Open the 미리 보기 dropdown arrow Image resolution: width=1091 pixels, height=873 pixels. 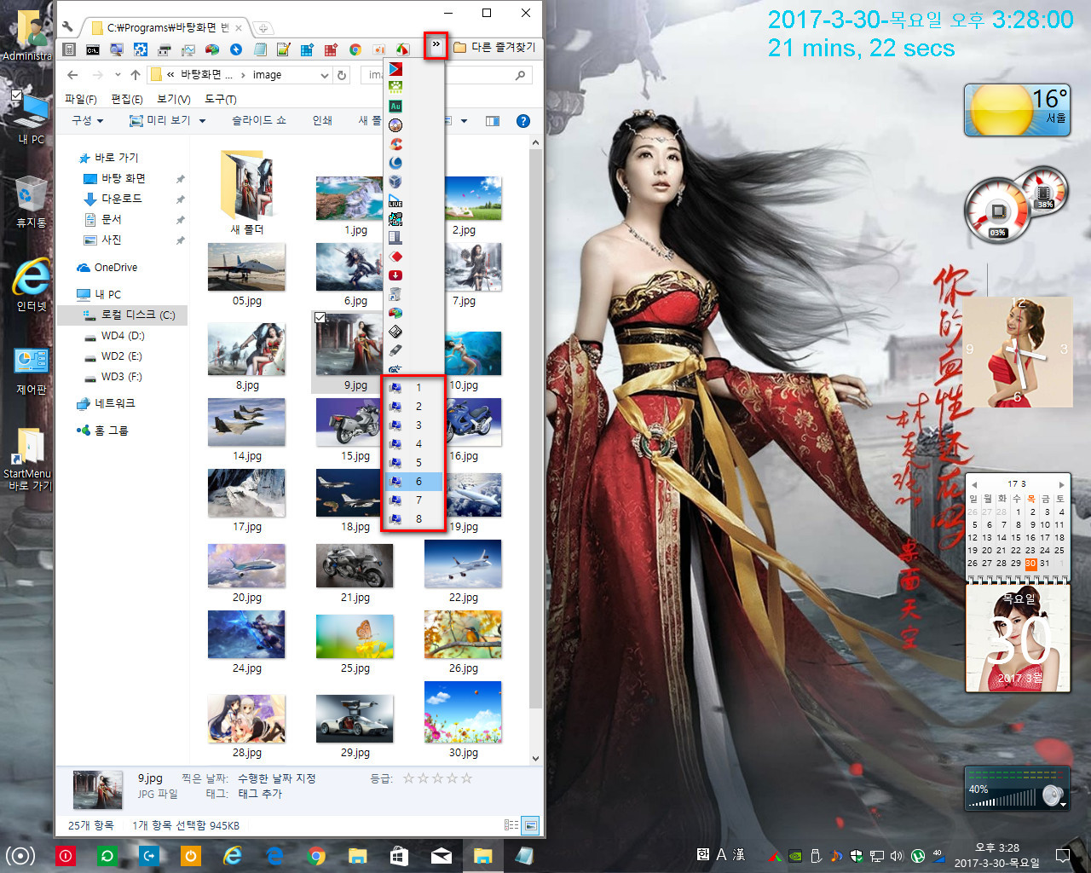tap(202, 121)
